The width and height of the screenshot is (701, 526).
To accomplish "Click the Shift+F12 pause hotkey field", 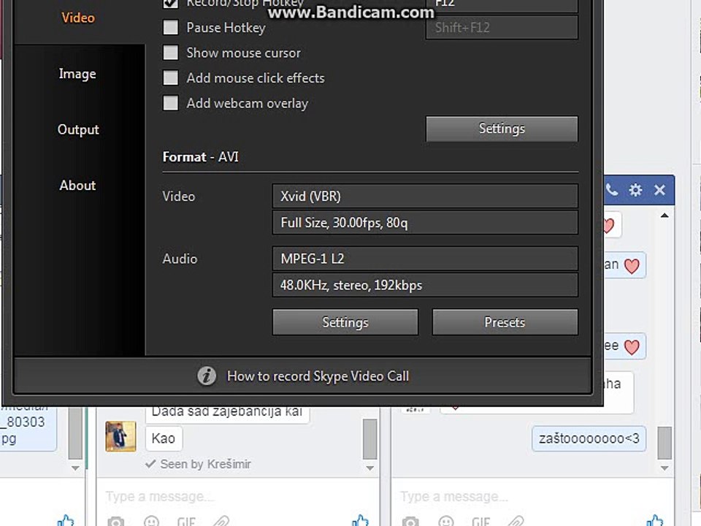I will tap(502, 28).
